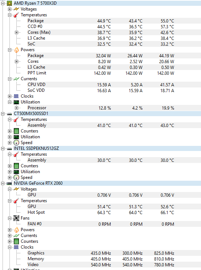Collapse the NVIDIA GeForce RTX 2060 node
This screenshot has width=201, height=270.
(x=3, y=183)
